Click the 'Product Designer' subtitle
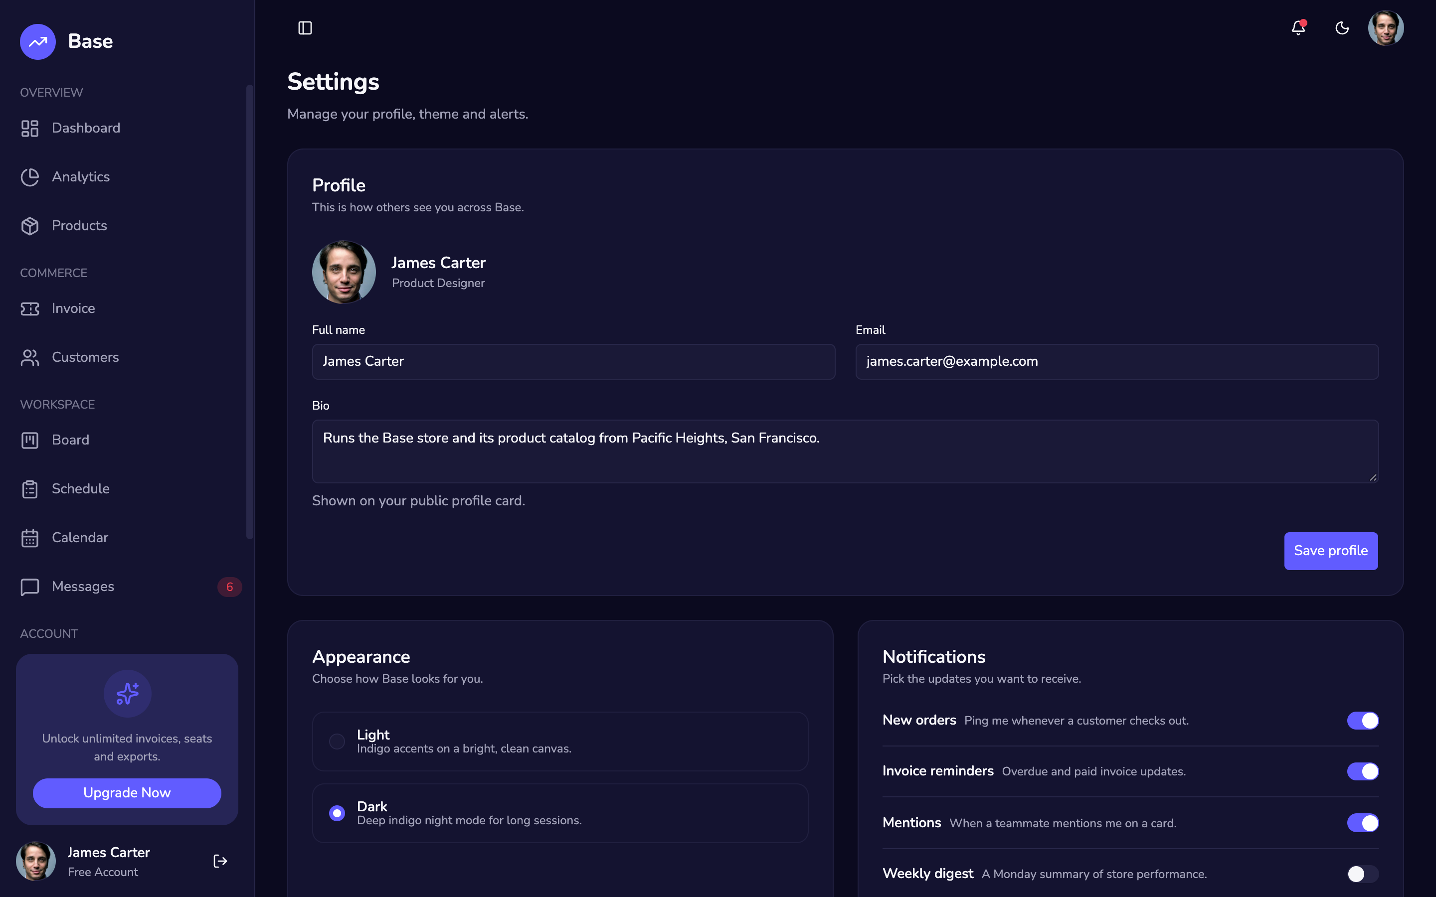Viewport: 1436px width, 897px height. [438, 284]
